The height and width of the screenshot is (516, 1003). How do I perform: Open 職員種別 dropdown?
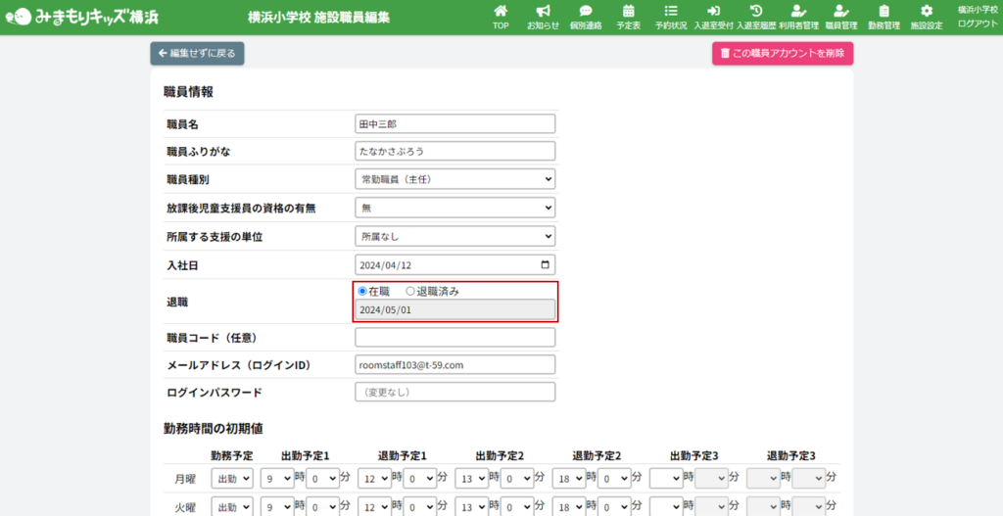(454, 179)
